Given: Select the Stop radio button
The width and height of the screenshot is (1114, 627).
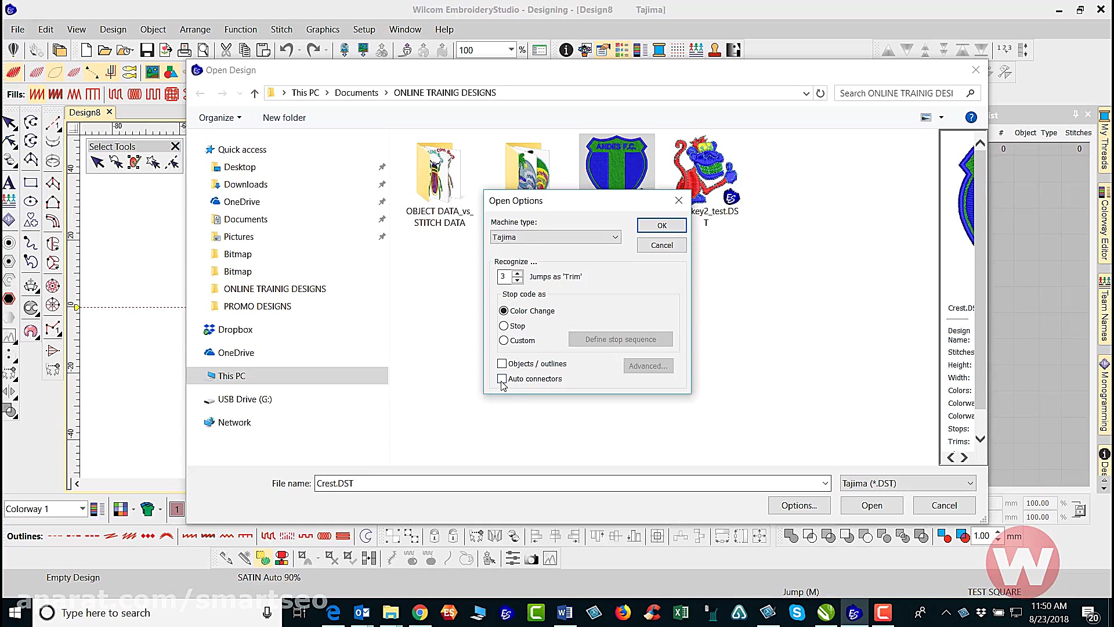Looking at the screenshot, I should coord(503,326).
